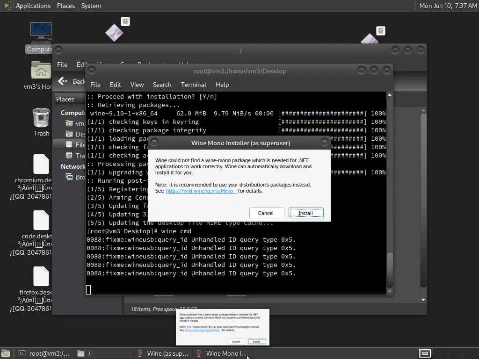Click the Show Desktop button in the taskbar

(6, 353)
